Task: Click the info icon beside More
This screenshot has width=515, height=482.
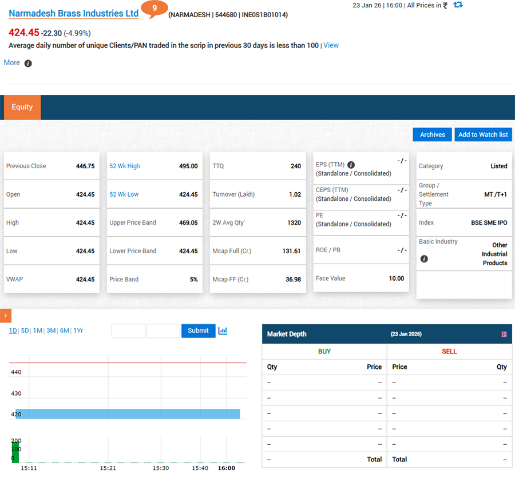Action: click(28, 63)
